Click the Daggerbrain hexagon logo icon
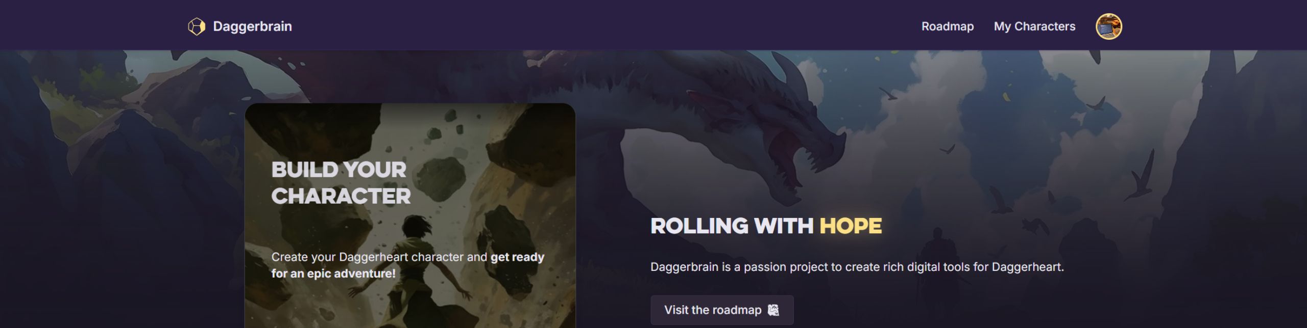Image resolution: width=1307 pixels, height=328 pixels. 197,26
